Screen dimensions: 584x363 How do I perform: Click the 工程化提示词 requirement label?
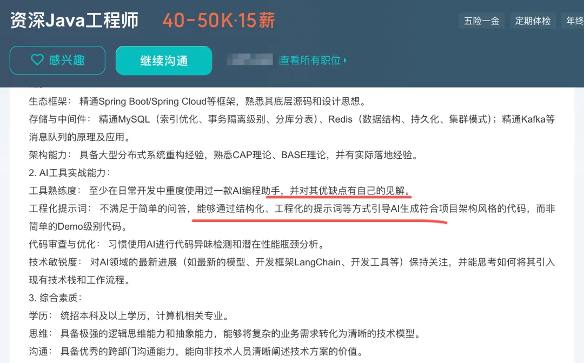tap(59, 209)
